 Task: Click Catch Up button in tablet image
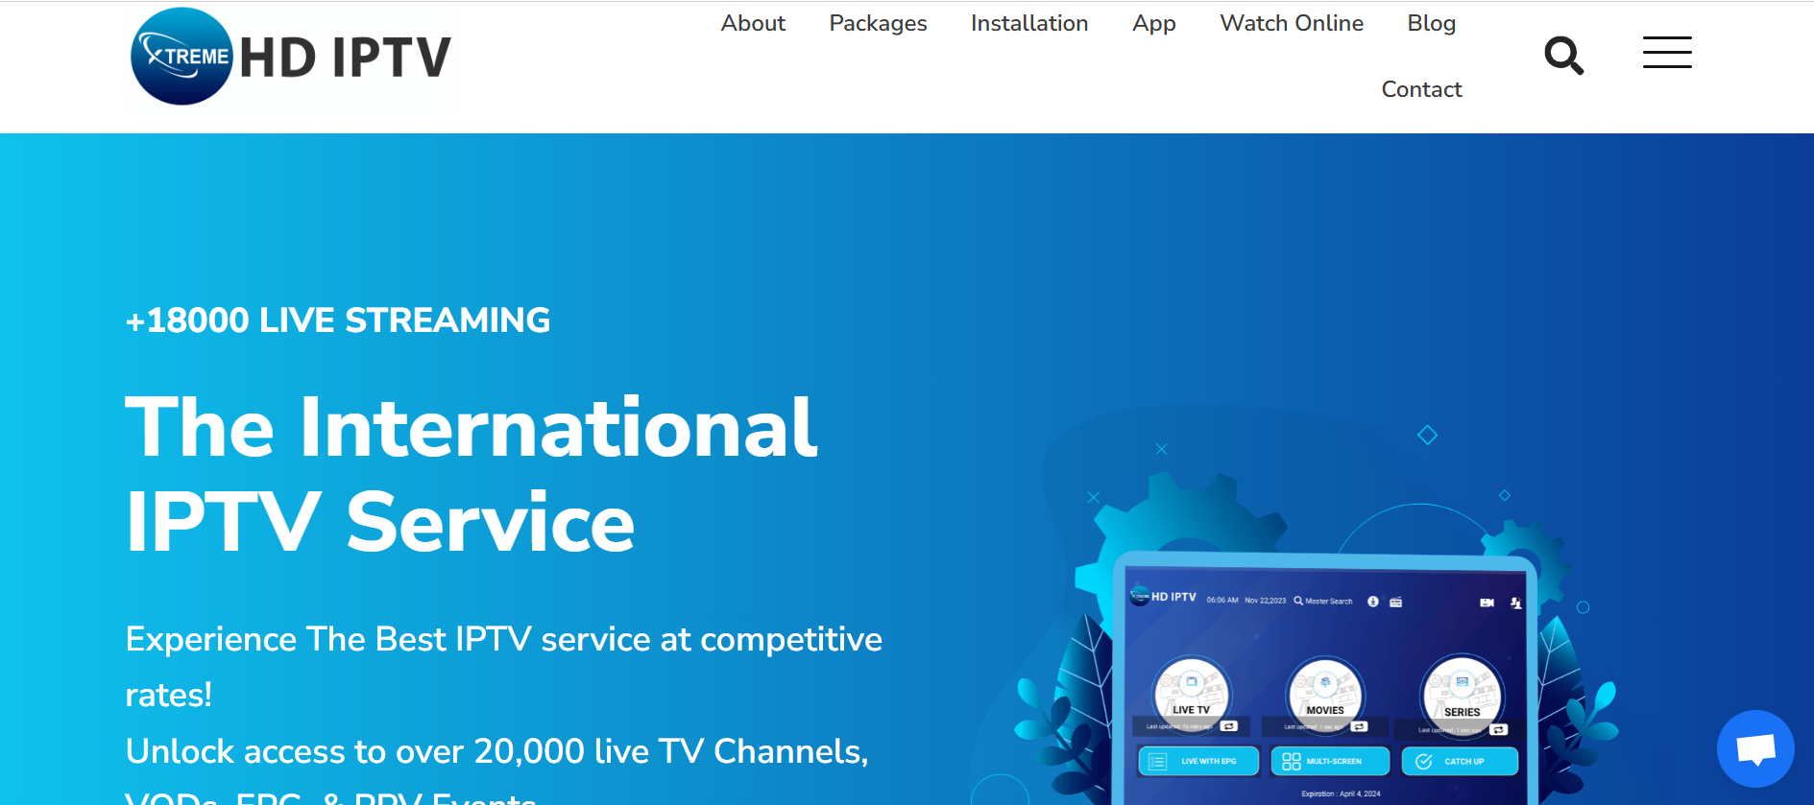pos(1460,761)
